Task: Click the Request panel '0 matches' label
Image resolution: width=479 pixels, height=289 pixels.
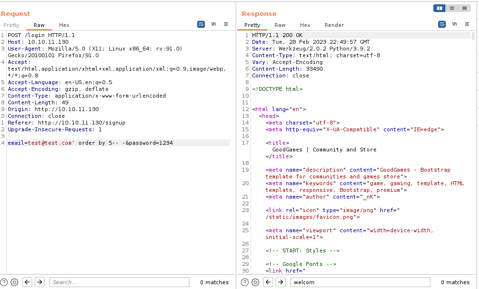Action: pos(214,282)
